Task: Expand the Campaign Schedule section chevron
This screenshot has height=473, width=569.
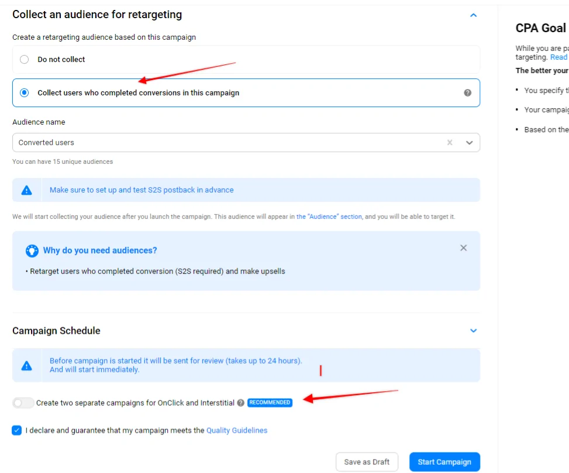Action: coord(474,331)
